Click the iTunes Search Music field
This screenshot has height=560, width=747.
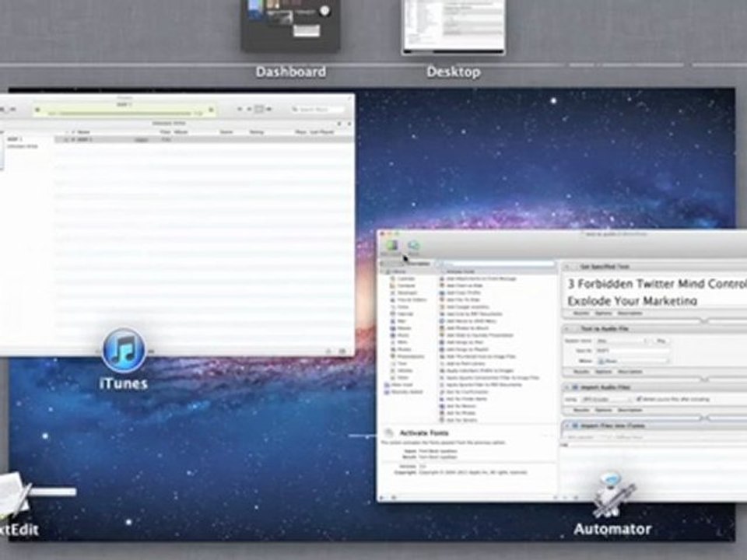[317, 110]
